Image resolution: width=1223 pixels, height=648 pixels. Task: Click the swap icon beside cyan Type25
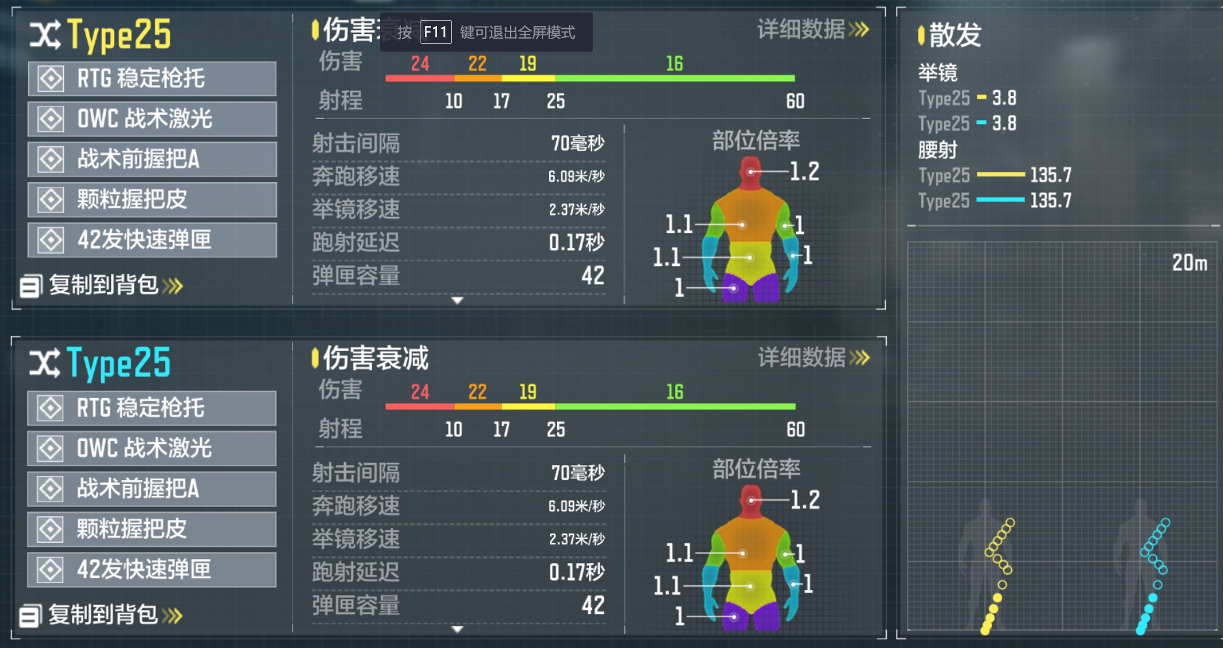[45, 363]
